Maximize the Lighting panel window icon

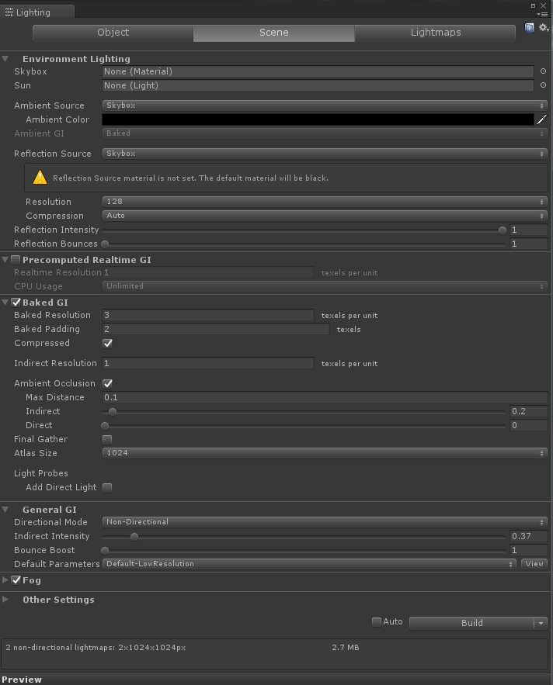(533, 5)
